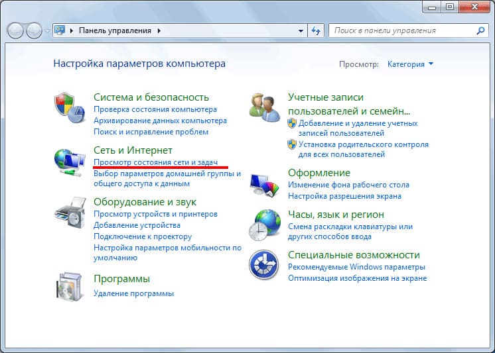Open recent pages arrow next to Forward

[47, 30]
